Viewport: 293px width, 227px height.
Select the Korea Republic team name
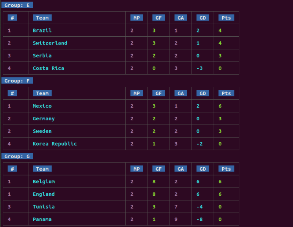[x=55, y=143]
